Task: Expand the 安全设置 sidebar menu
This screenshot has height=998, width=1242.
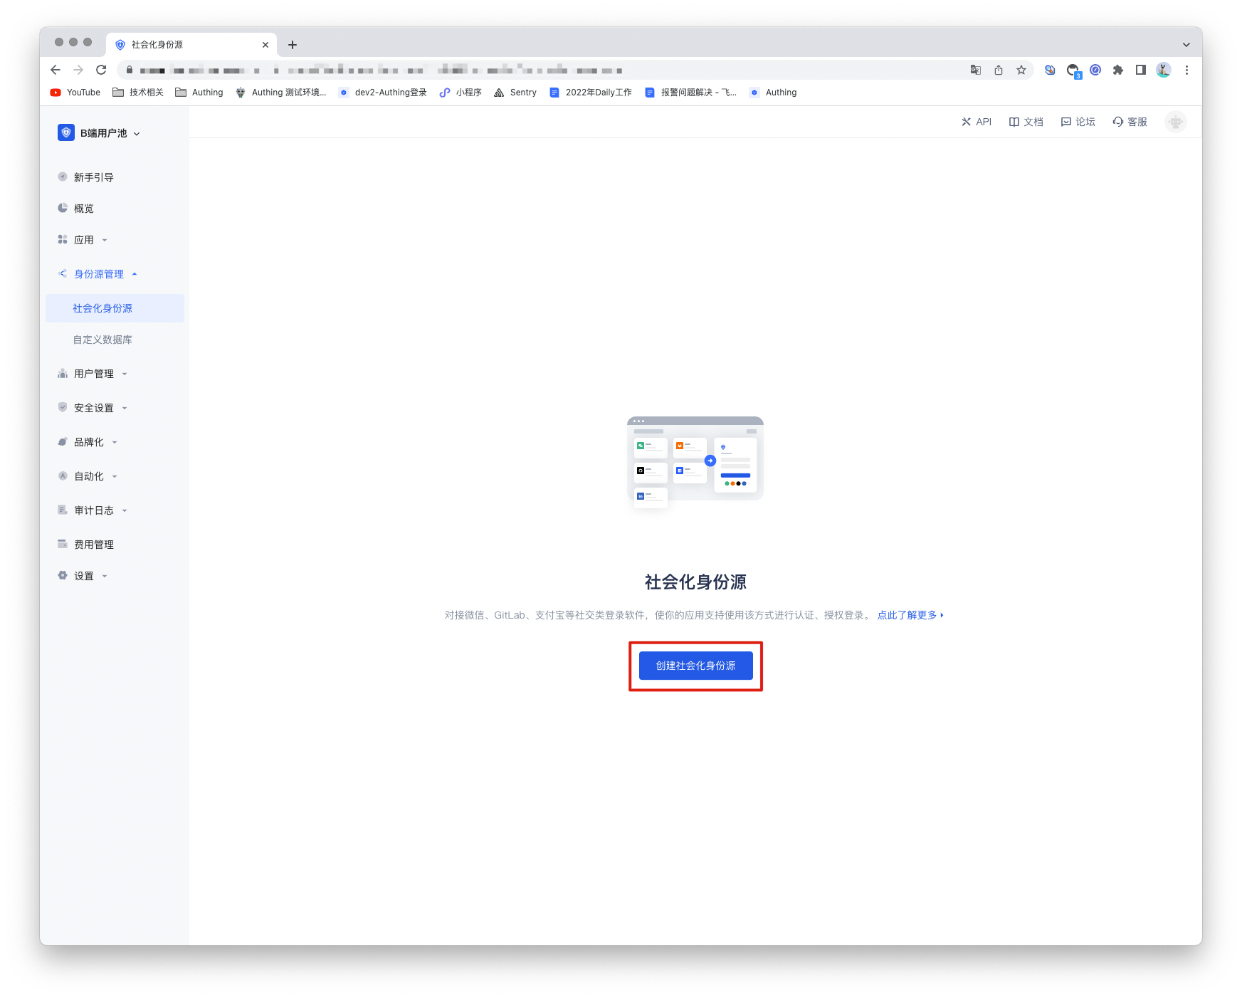Action: tap(94, 408)
